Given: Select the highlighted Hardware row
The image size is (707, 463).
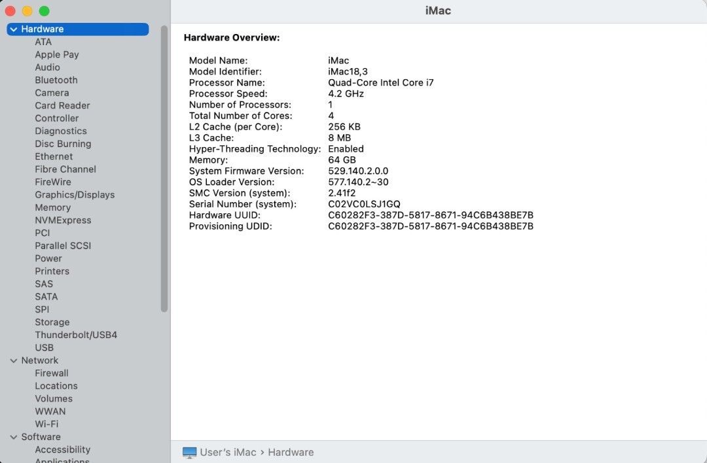Looking at the screenshot, I should click(77, 29).
